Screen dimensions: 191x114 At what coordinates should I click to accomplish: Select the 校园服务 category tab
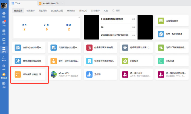pyautogui.click(x=30, y=11)
